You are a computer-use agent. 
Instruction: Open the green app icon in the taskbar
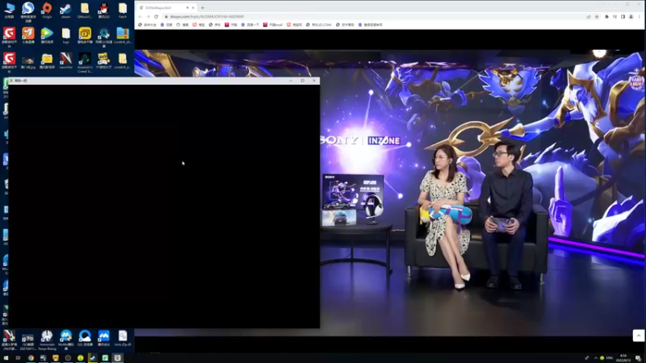point(105,358)
